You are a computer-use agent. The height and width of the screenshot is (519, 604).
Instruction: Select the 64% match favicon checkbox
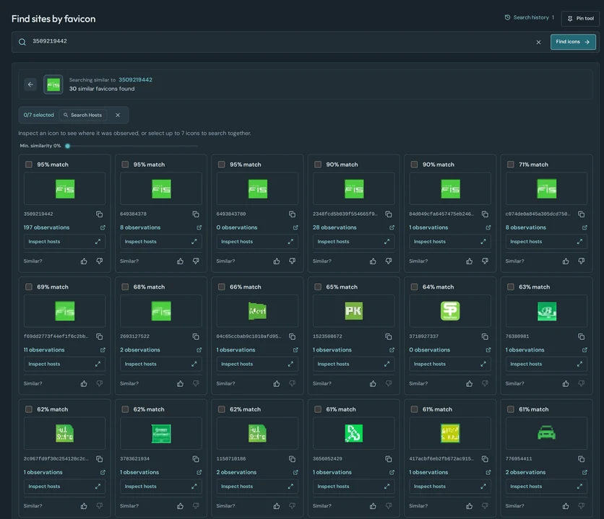click(414, 287)
